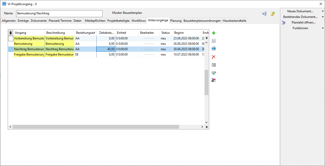Click Beschreibung cell in Freigabe Bemusterung row

point(60,54)
